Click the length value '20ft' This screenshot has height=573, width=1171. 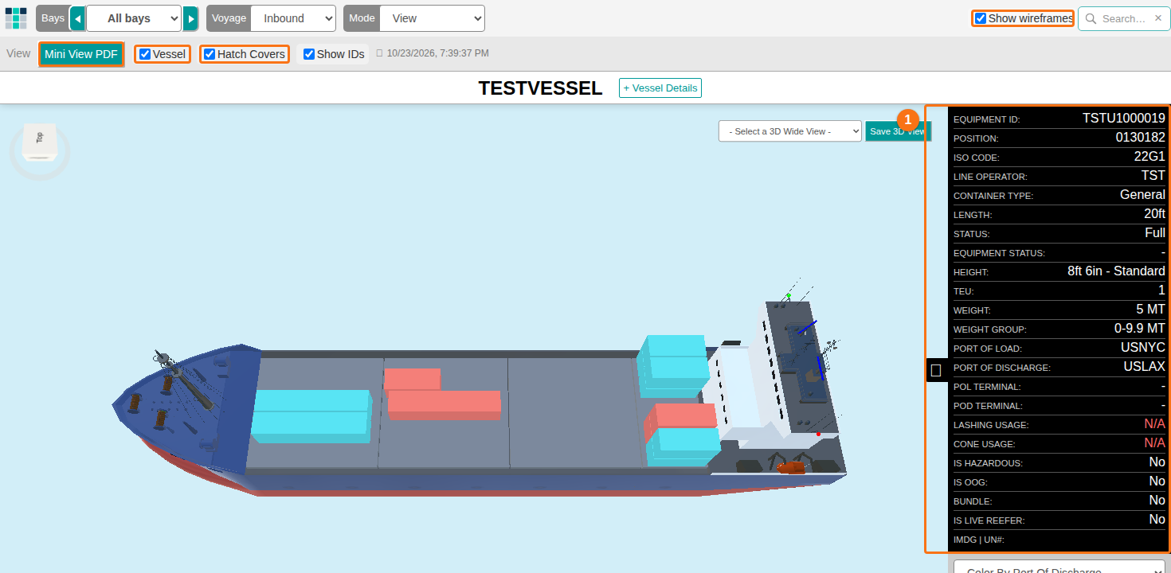coord(1154,214)
